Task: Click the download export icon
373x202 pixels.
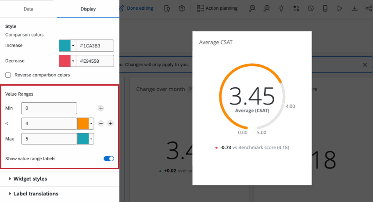Action: click(x=355, y=8)
